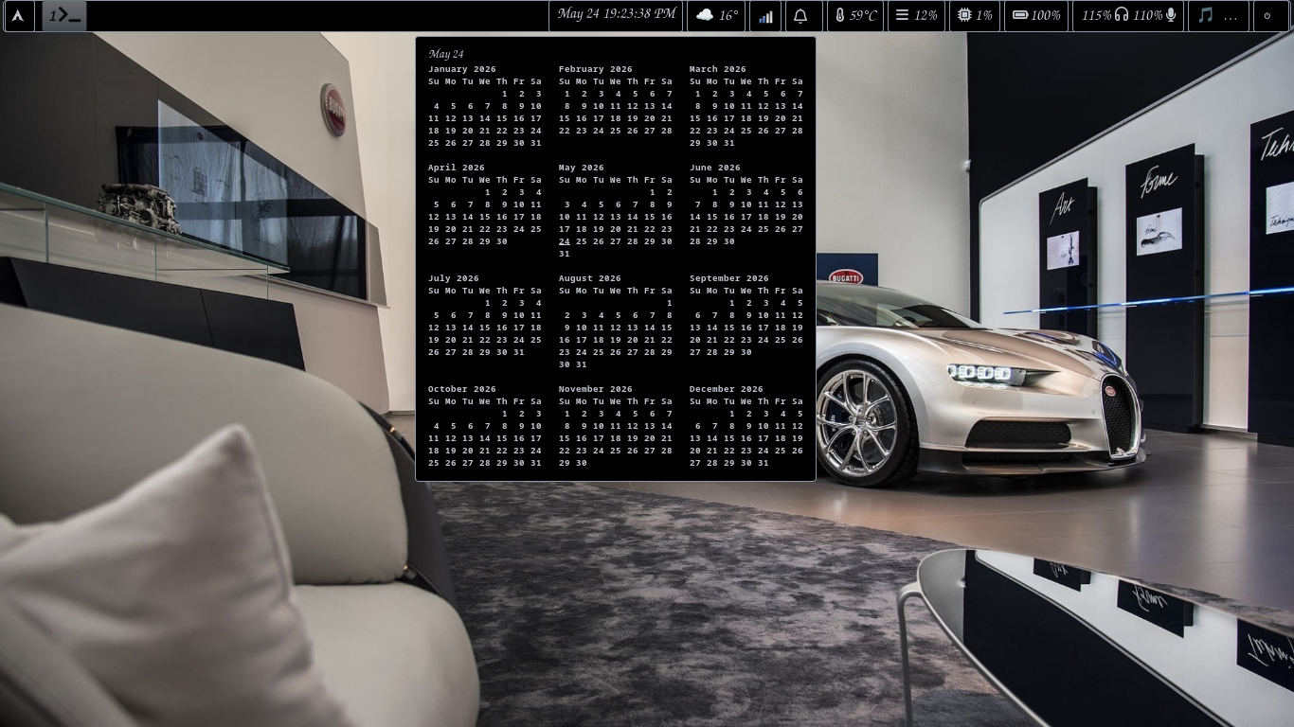Click the 'May 24' calendar popup heading
Screen dimensions: 1294x727
(445, 54)
